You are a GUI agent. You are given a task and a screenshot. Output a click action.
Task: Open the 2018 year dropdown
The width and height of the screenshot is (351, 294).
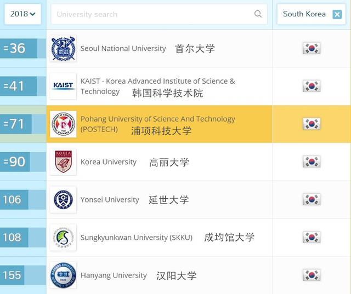(22, 14)
